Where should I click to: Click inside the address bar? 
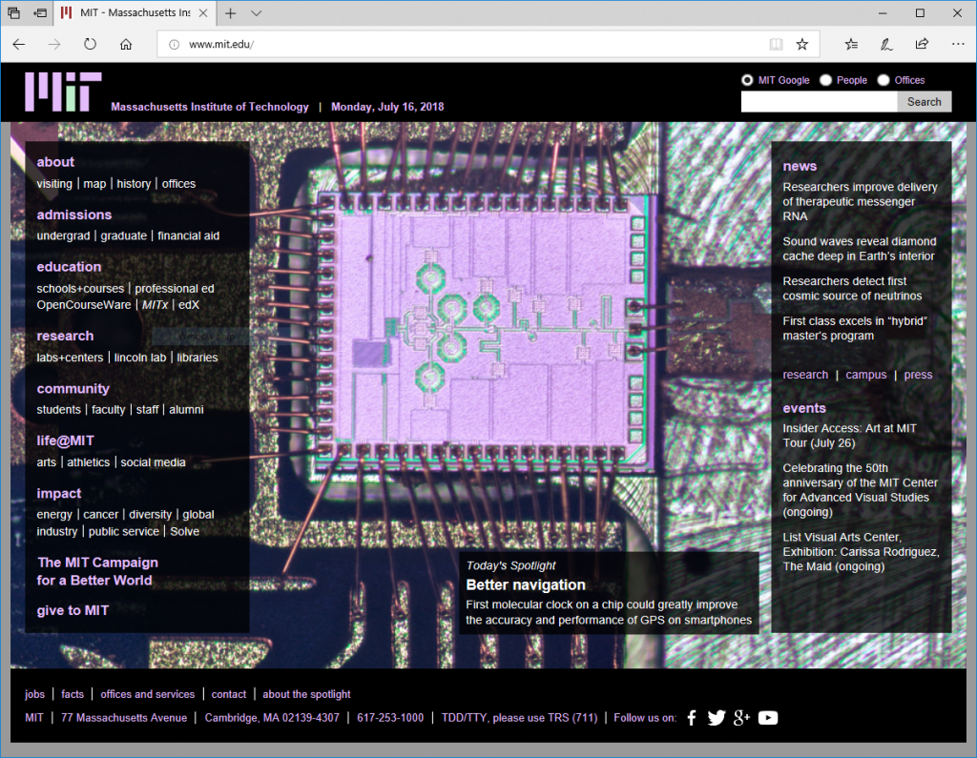(382, 43)
